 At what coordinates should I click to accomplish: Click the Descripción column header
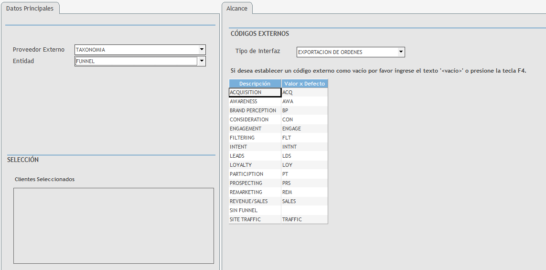255,84
